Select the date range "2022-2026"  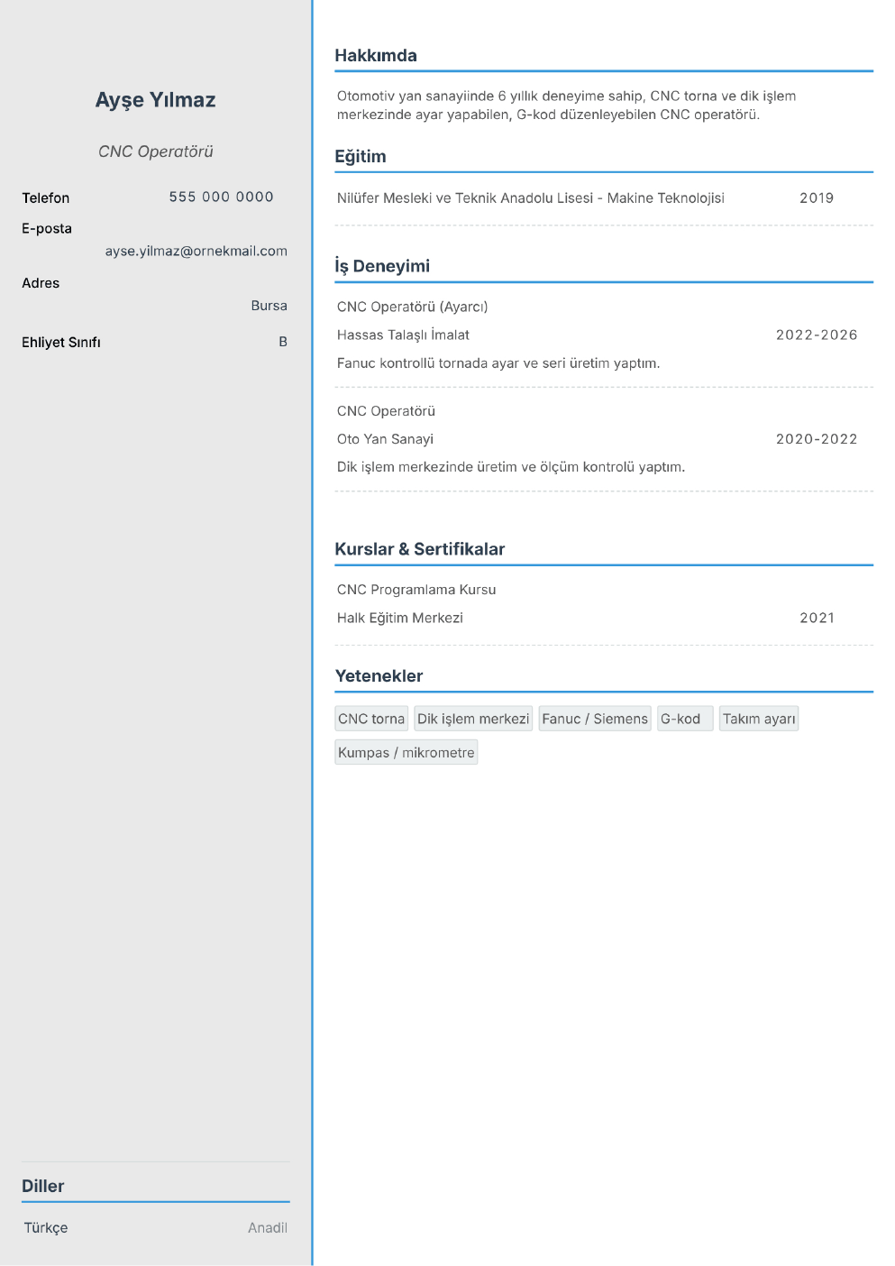[817, 335]
